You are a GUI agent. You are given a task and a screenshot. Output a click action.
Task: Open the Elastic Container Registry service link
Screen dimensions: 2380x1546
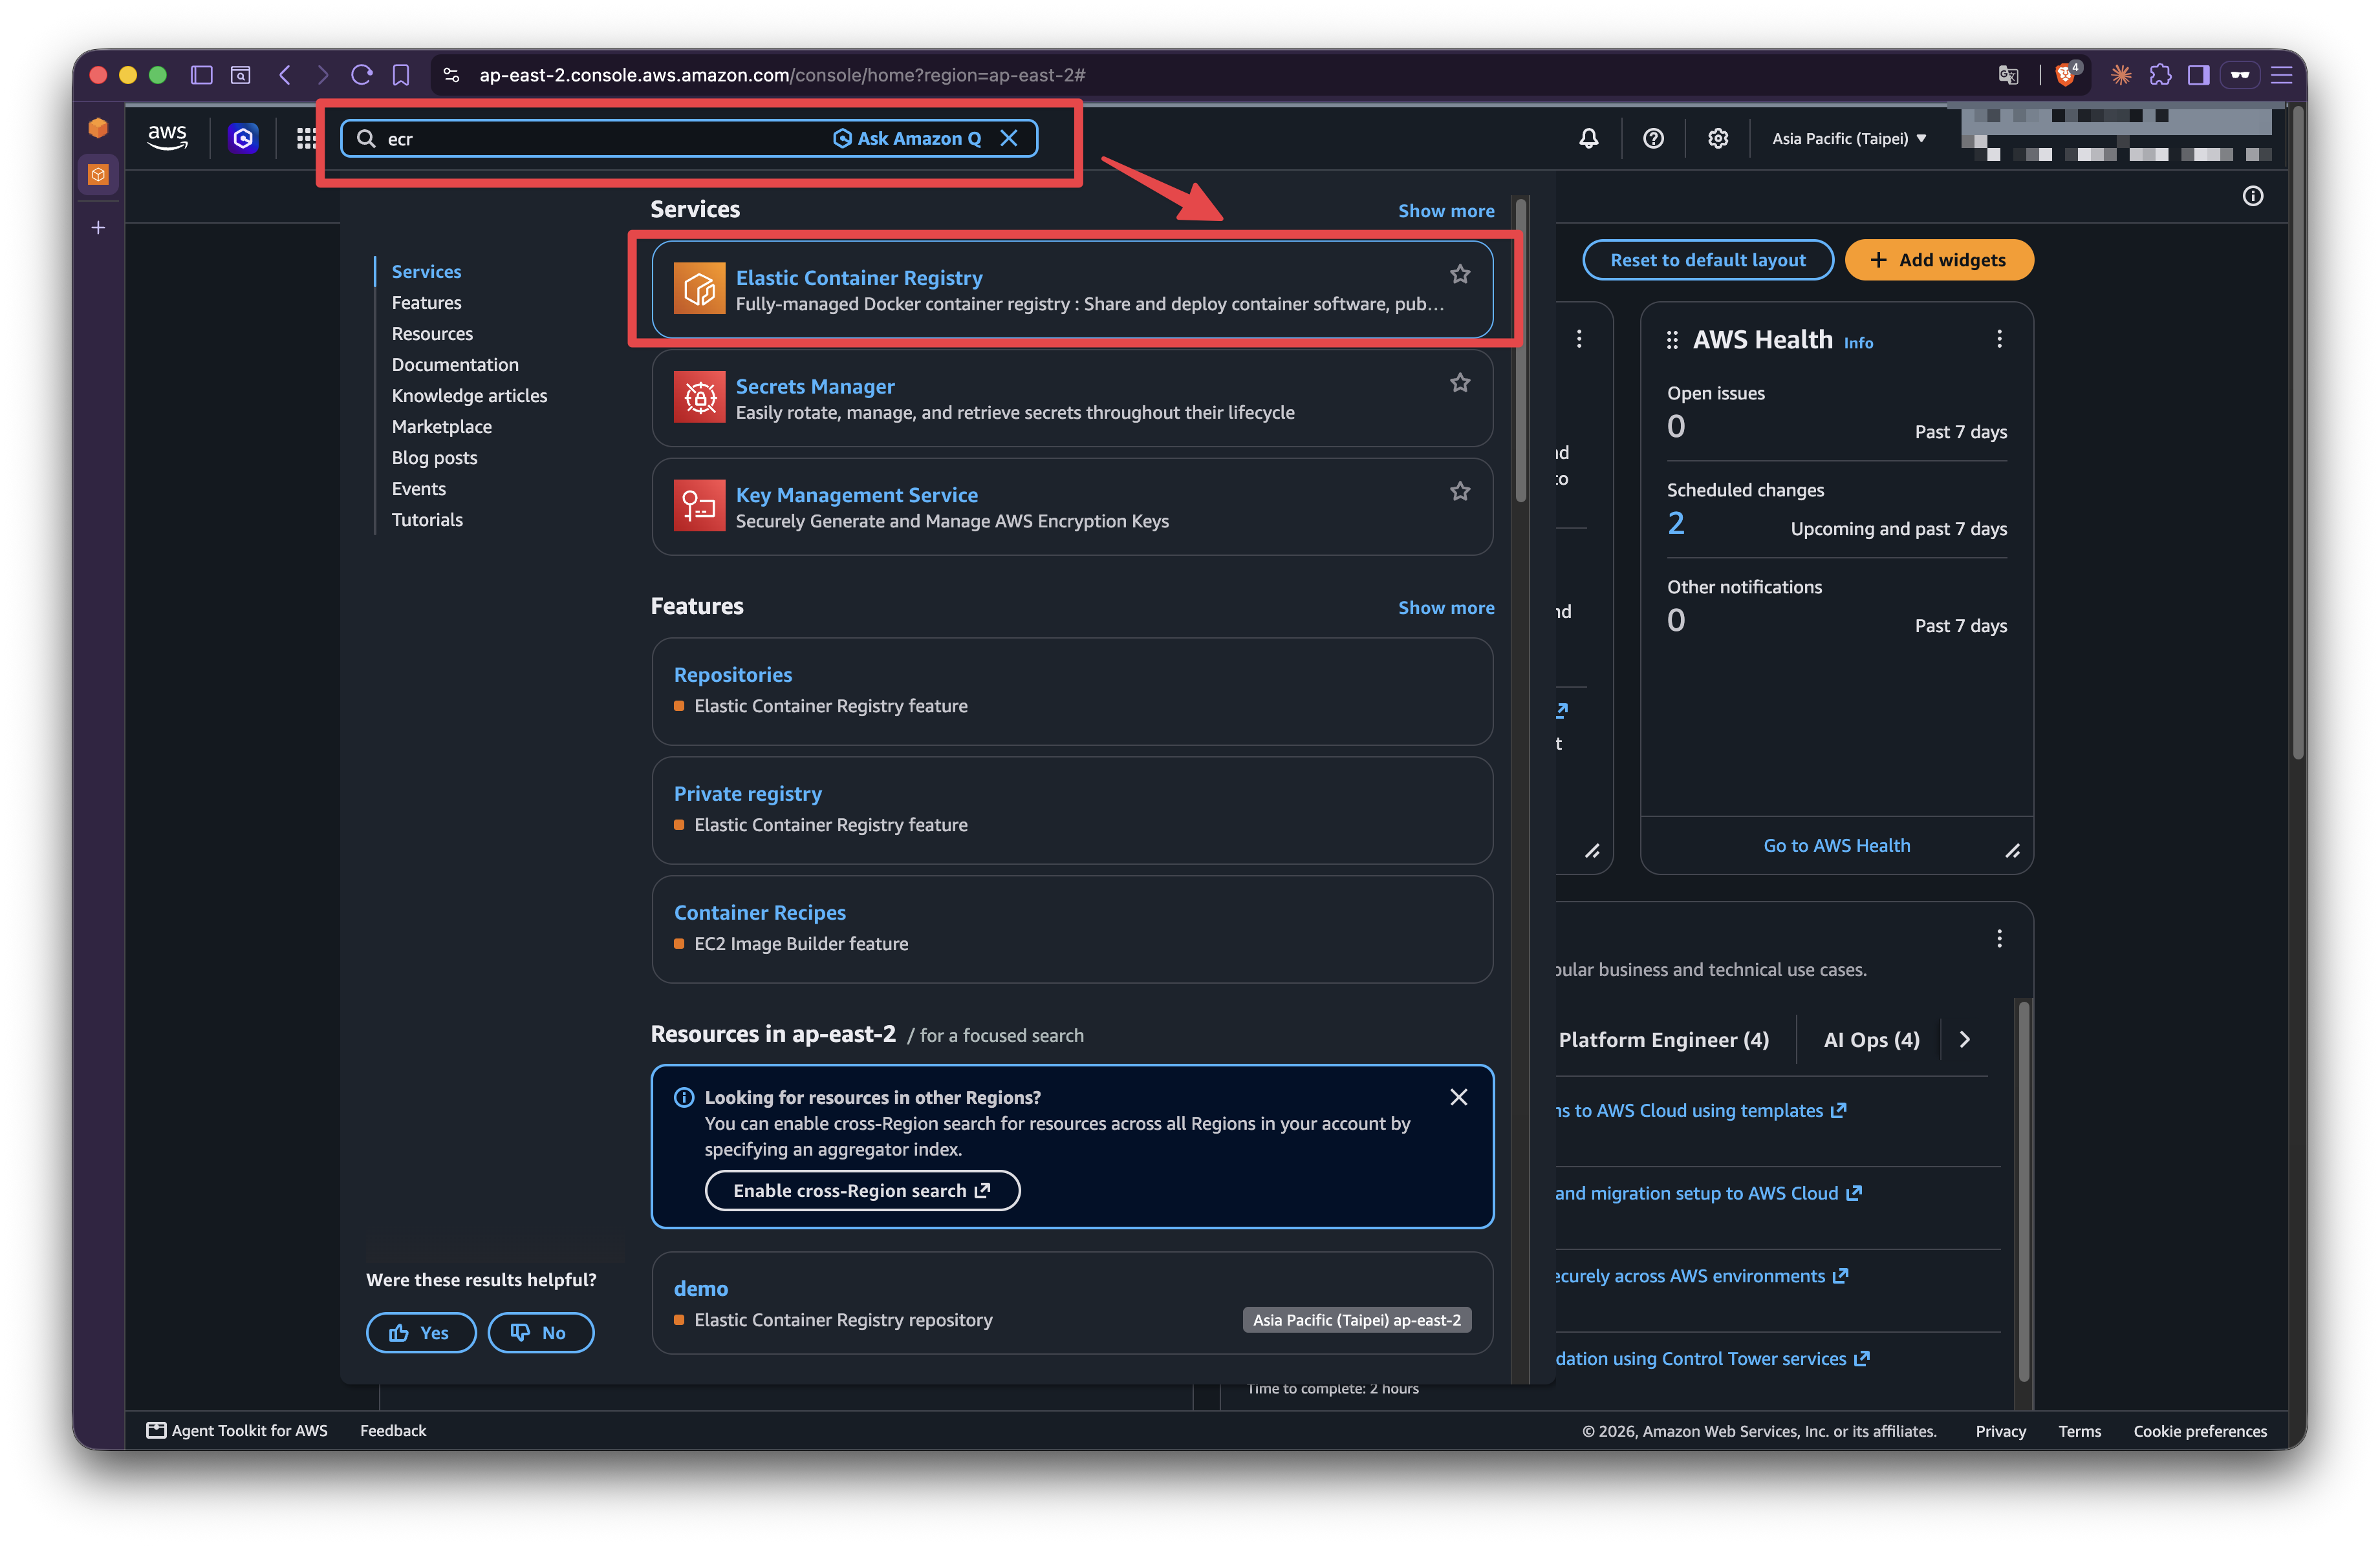pos(859,277)
